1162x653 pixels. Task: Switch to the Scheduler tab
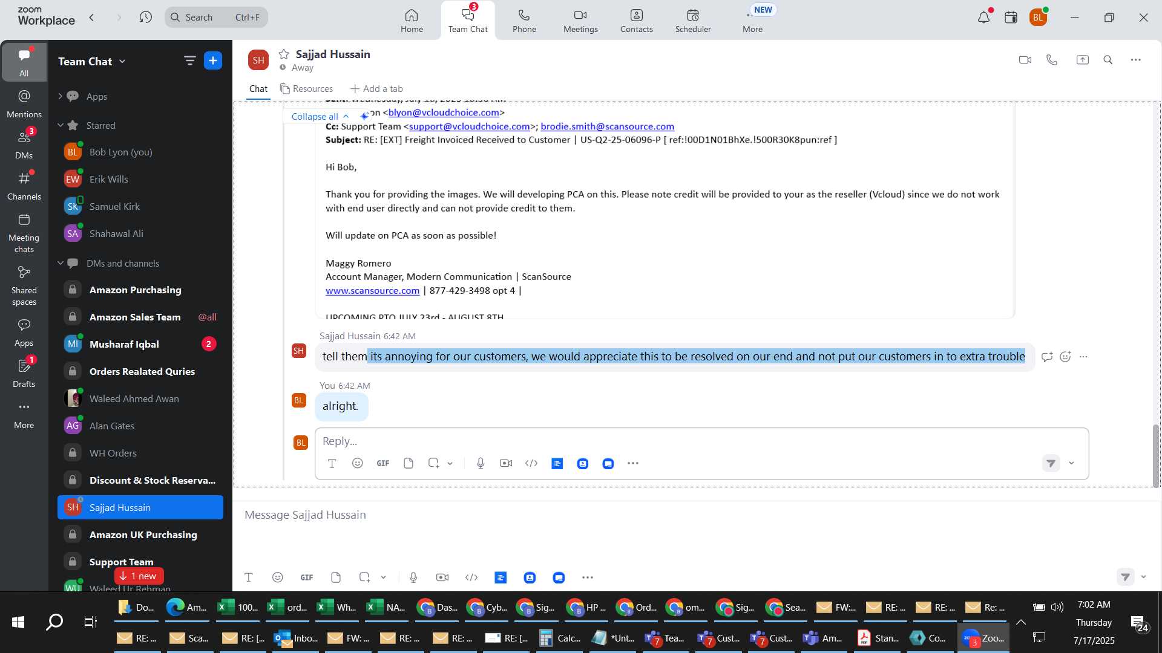(x=693, y=21)
